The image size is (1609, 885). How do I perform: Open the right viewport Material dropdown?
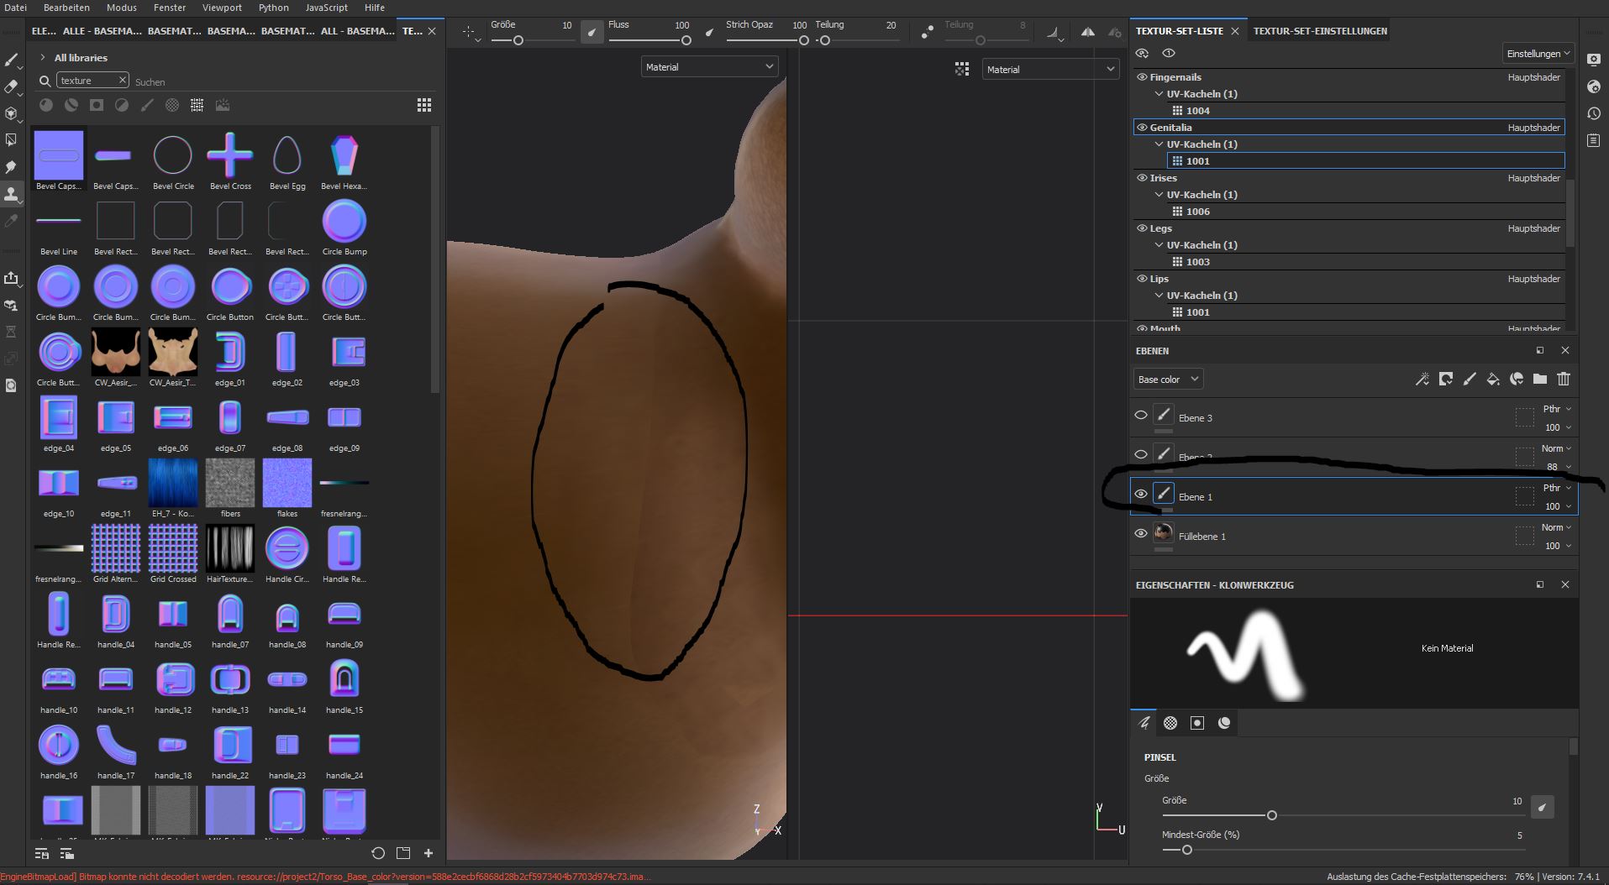click(1050, 70)
